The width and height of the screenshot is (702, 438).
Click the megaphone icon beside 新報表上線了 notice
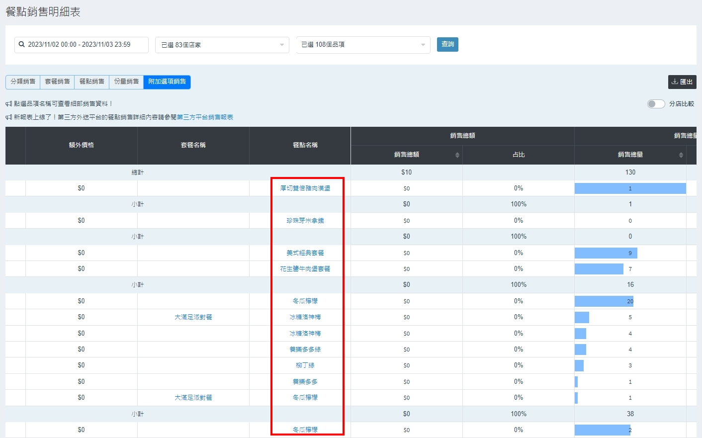click(9, 117)
